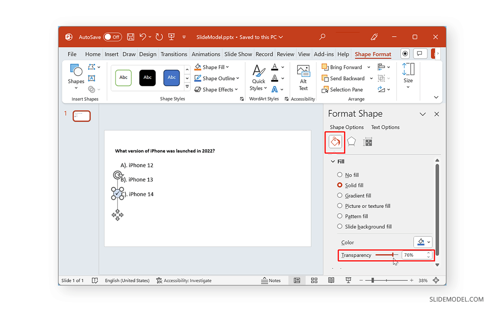Collapse the Fill section
Screen dimensions: 504x312
333,162
